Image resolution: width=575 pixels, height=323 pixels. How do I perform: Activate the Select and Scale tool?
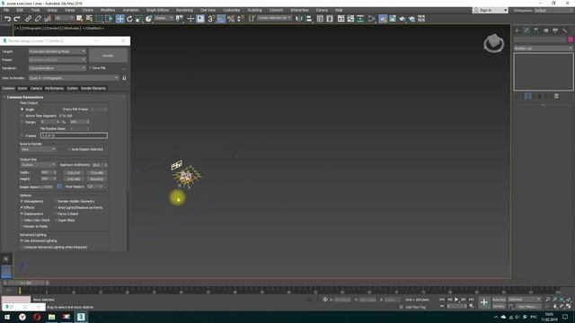139,19
